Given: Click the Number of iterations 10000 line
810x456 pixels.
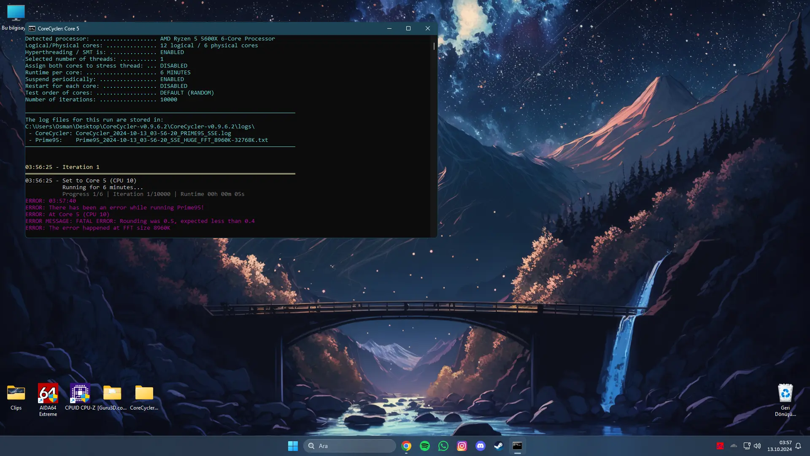Looking at the screenshot, I should pyautogui.click(x=101, y=100).
